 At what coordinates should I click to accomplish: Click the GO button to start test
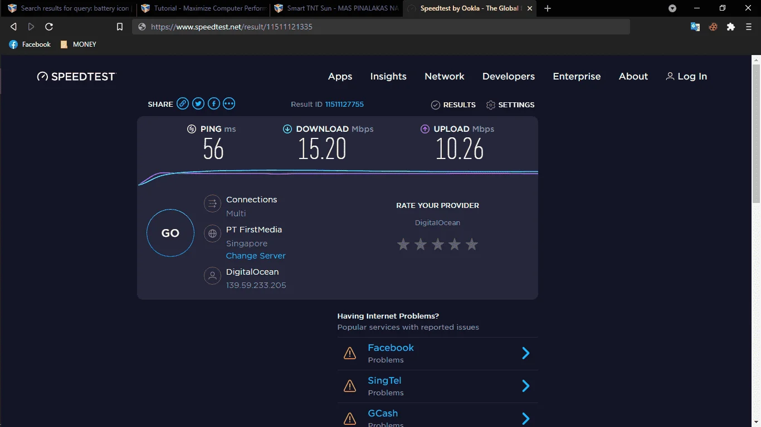tap(170, 233)
